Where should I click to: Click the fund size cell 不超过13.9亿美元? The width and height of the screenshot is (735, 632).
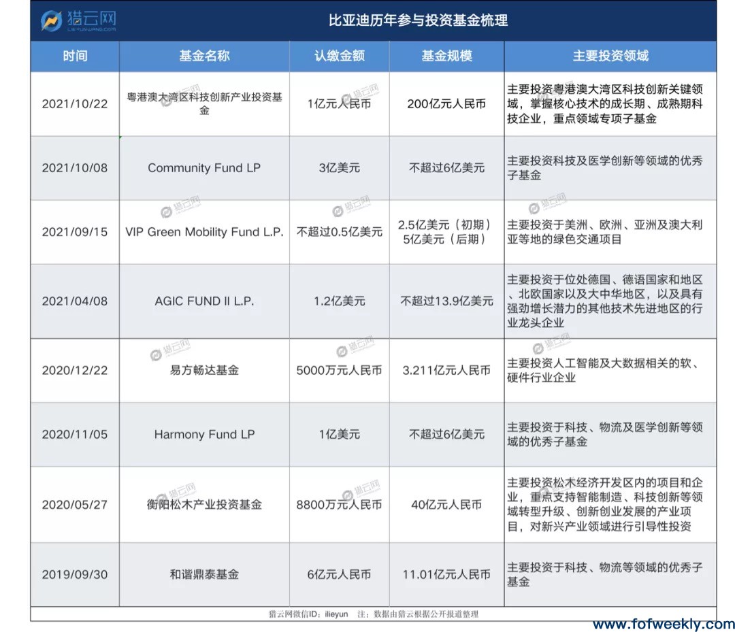[x=446, y=301]
